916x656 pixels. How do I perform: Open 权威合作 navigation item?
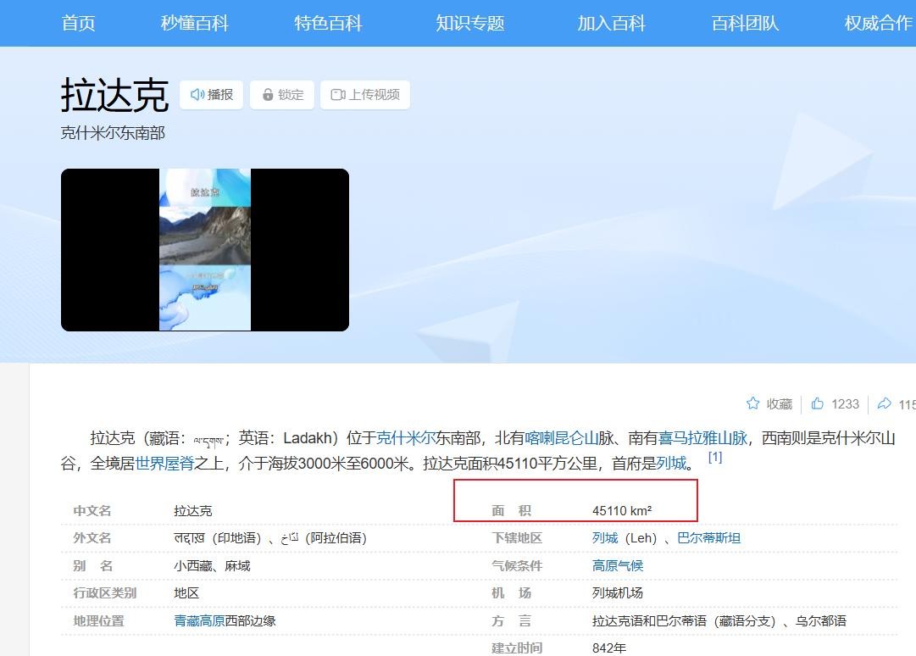[878, 23]
